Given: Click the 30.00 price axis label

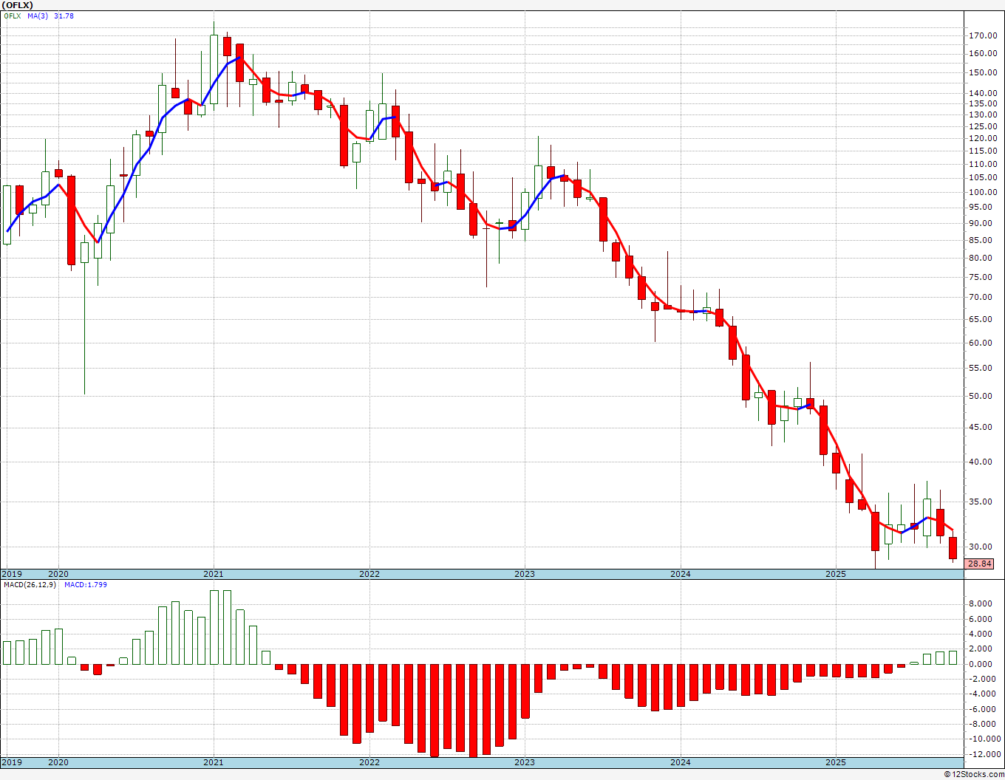Looking at the screenshot, I should [981, 547].
